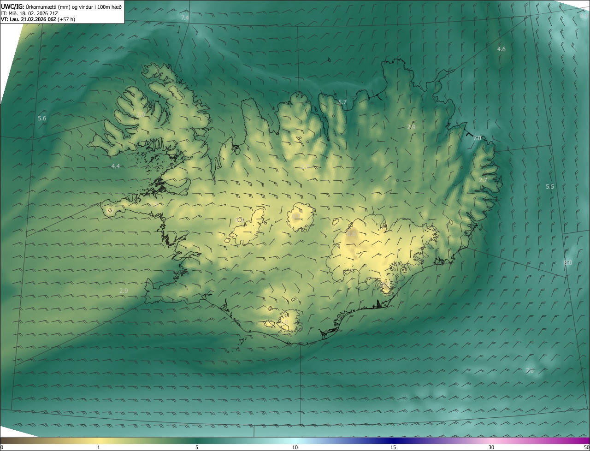
Task: Click the 0 tick on the color scale
Action: [x=2, y=447]
